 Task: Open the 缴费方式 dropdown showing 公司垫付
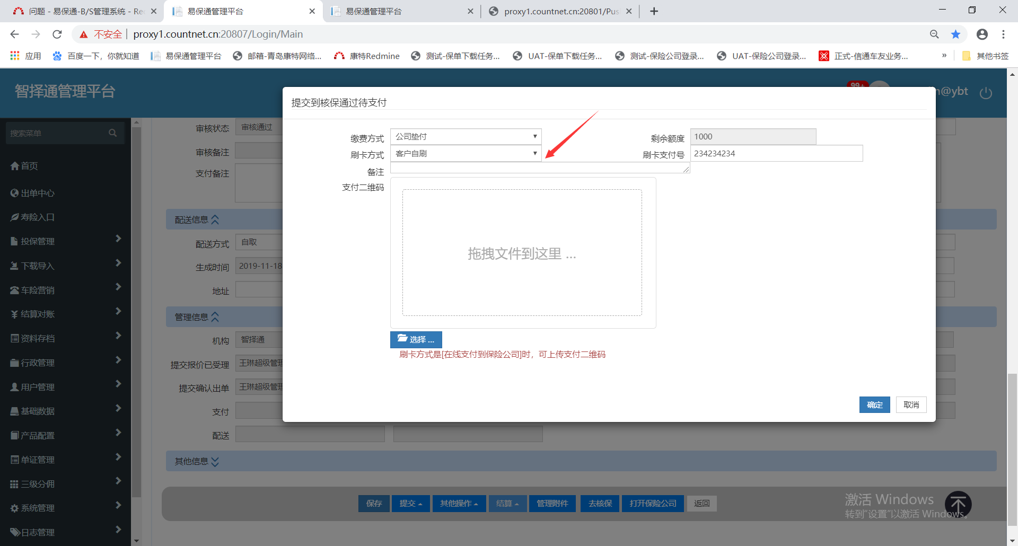pos(466,136)
